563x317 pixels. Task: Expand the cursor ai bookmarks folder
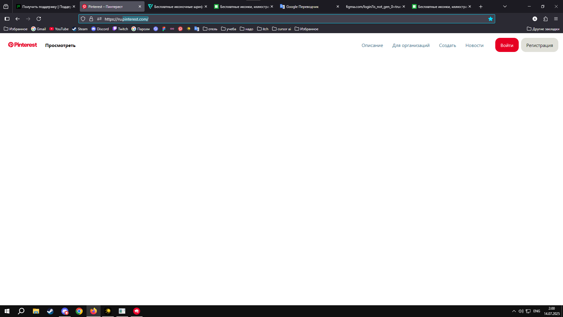pyautogui.click(x=281, y=29)
